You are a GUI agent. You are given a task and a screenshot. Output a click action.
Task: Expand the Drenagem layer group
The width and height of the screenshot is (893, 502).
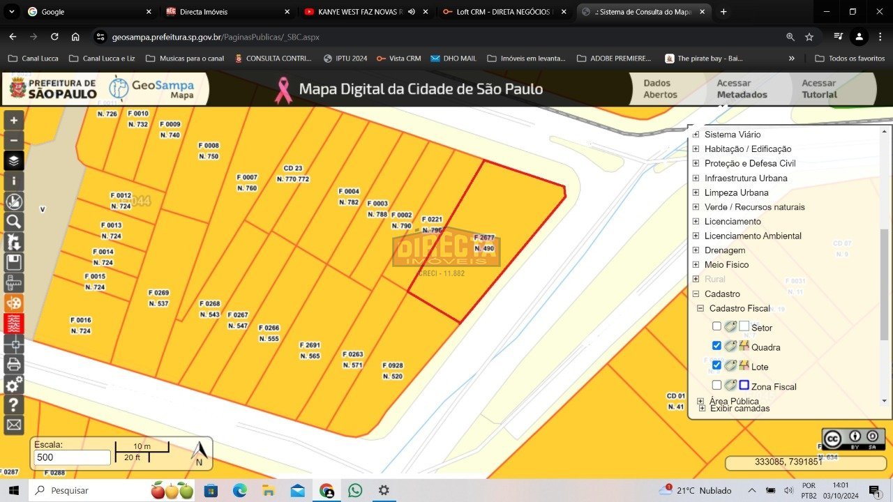pos(696,250)
